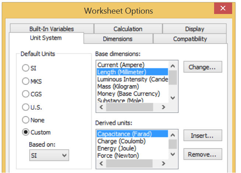
Task: Click base dimensions vertical scrollbar thumb
Action: (x=173, y=78)
